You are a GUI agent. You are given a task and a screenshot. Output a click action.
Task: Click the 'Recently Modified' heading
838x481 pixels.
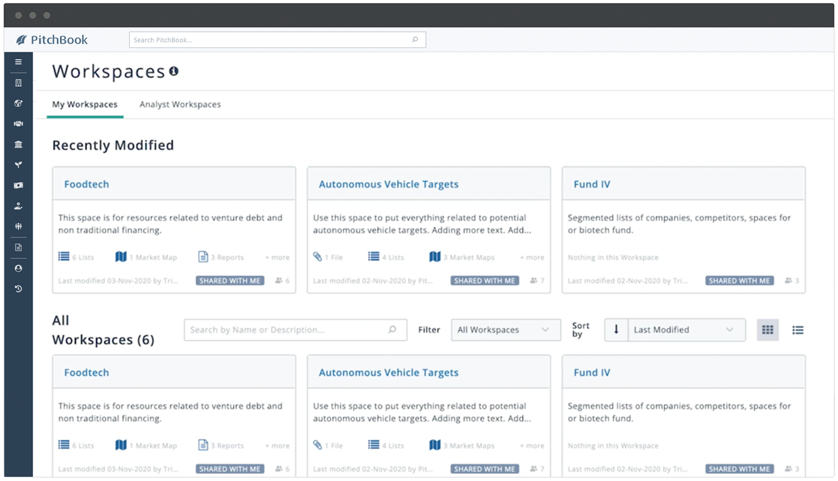[x=113, y=146]
